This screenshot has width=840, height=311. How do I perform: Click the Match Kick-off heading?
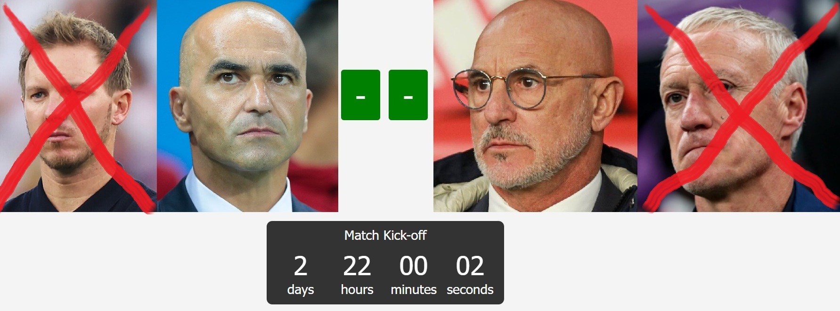click(385, 235)
